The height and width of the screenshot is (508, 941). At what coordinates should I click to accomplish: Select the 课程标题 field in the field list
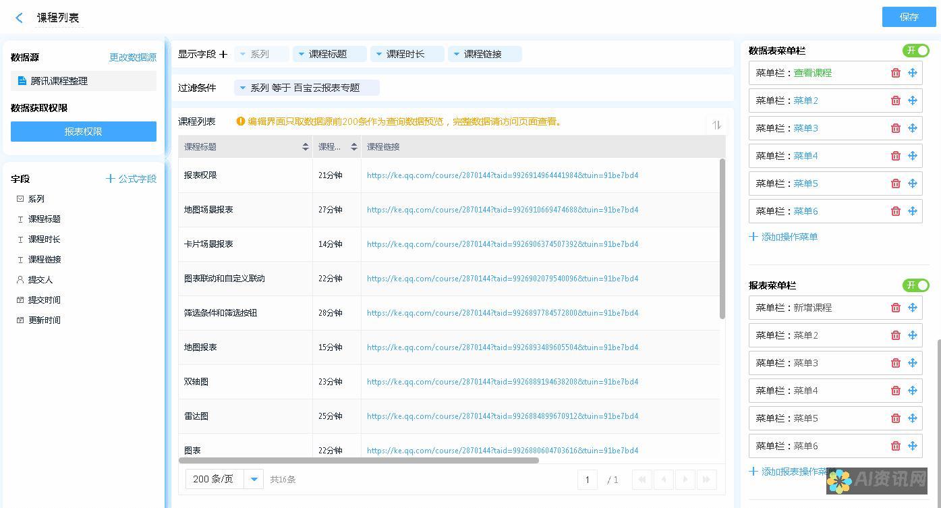tap(38, 219)
